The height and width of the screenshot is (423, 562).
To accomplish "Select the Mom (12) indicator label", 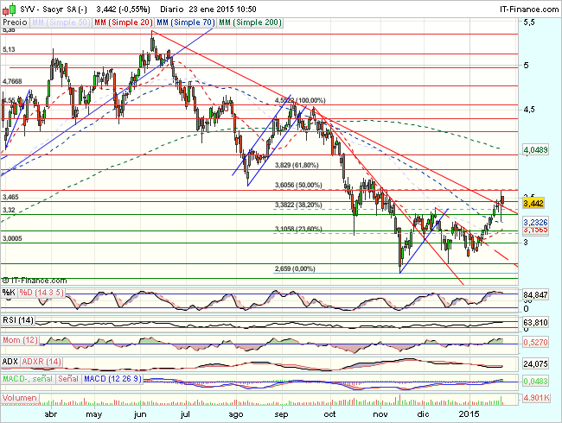I will point(20,343).
